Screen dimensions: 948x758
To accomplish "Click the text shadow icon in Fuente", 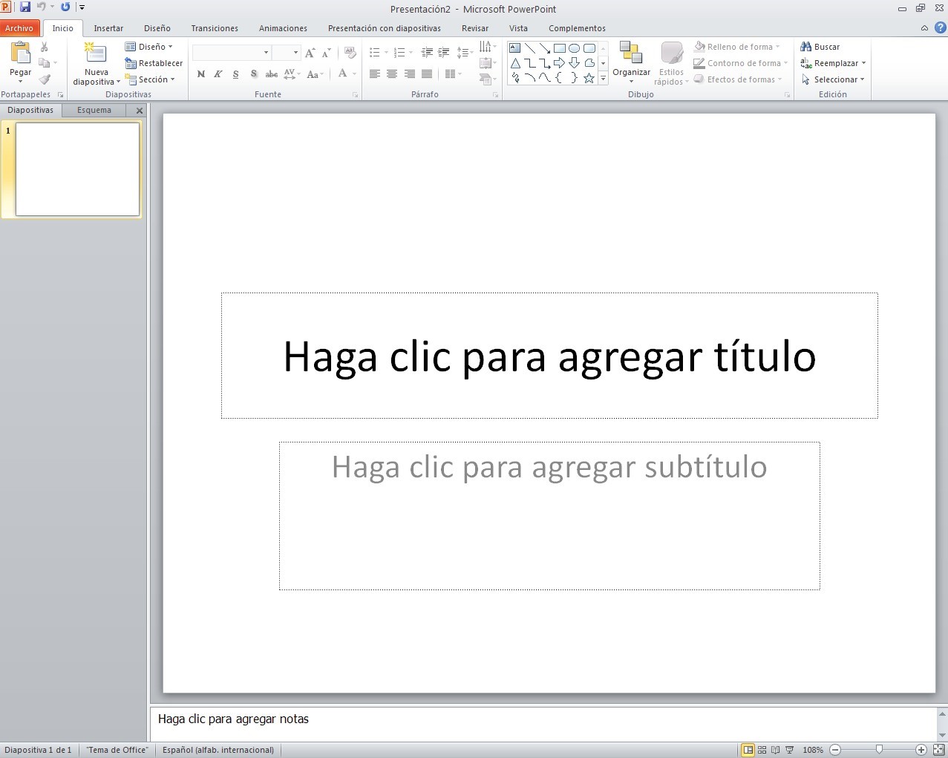I will [x=254, y=74].
